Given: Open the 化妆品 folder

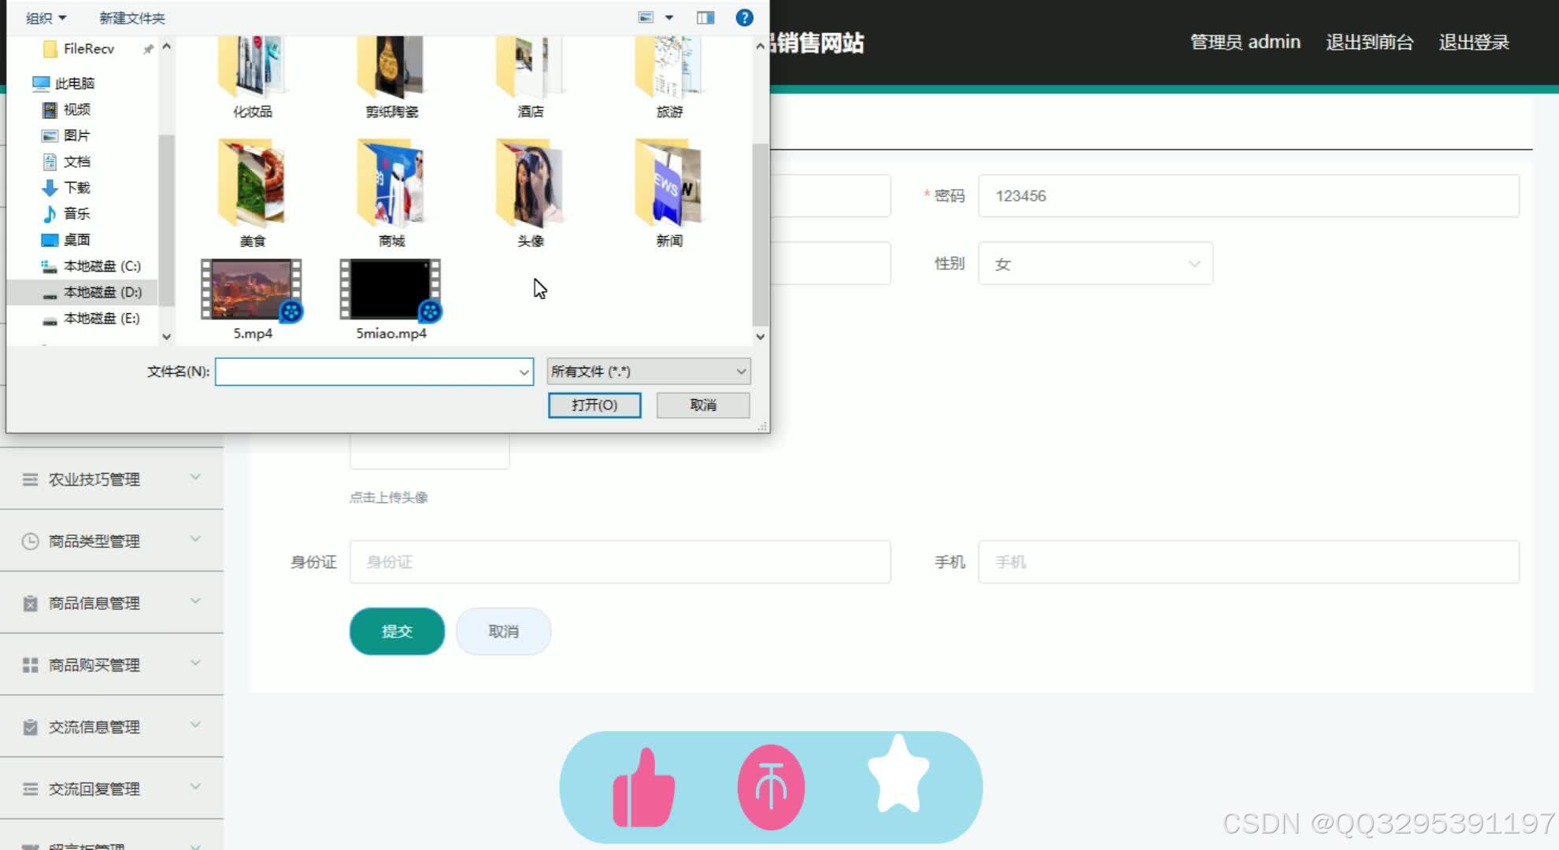Looking at the screenshot, I should click(x=252, y=77).
